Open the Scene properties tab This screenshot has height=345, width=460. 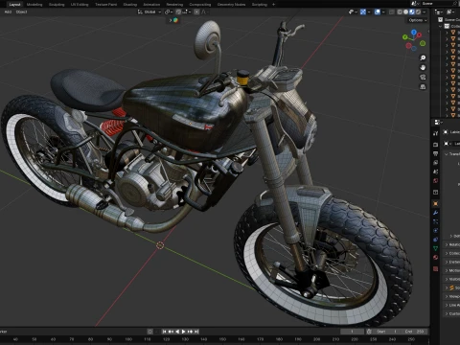(x=436, y=172)
